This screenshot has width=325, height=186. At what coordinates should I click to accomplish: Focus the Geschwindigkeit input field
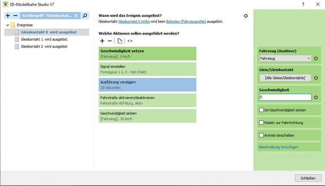(x=285, y=97)
